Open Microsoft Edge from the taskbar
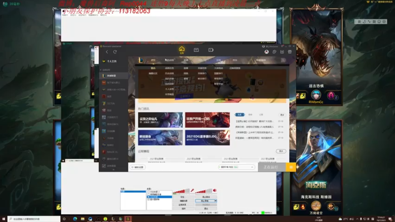Viewport: 395px width, 222px height. coord(75,219)
